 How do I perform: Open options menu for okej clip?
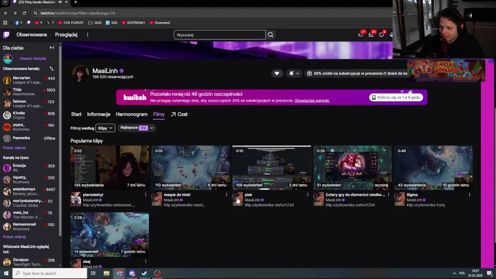146,262
